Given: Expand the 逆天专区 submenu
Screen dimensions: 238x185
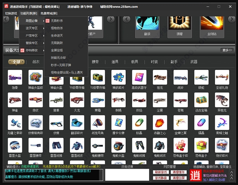Looking at the screenshot, I should pos(32,28).
